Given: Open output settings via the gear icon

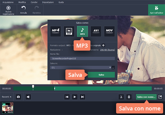Looking at the screenshot, I should [x=103, y=45].
